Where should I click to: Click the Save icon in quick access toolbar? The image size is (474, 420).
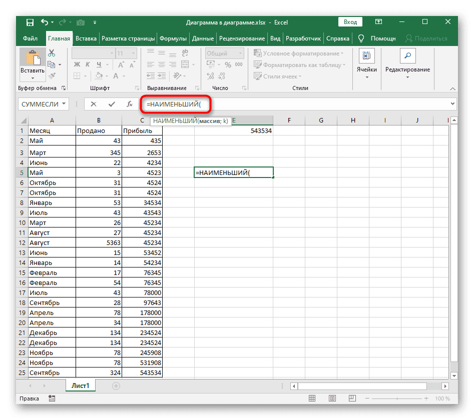(x=30, y=22)
